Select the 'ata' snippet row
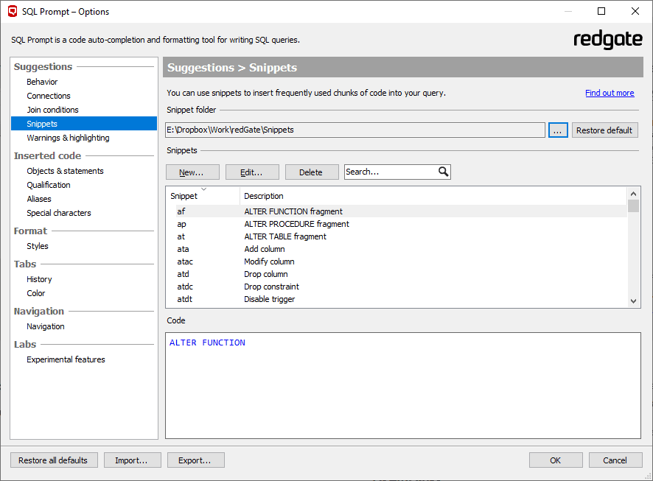 coord(397,249)
